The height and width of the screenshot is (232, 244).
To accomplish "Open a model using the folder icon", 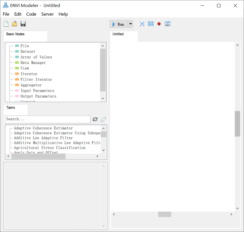I will click(15, 24).
